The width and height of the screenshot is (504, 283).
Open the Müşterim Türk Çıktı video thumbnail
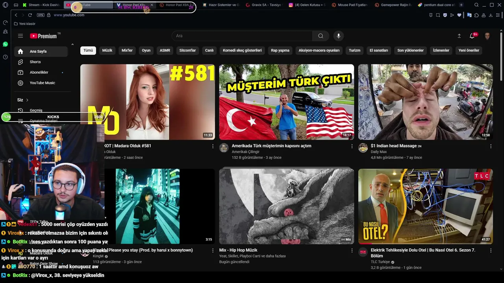click(287, 102)
